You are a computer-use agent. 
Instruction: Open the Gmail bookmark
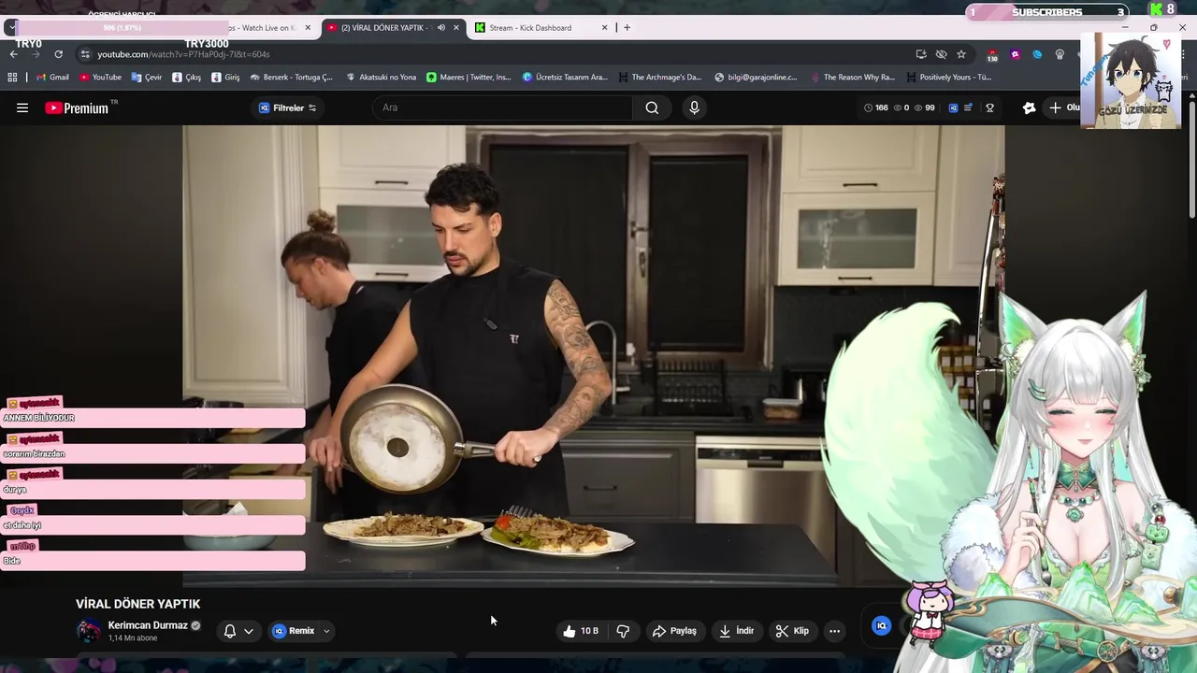click(x=52, y=78)
